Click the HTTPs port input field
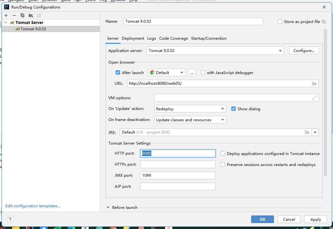The image size is (333, 229). 178,164
